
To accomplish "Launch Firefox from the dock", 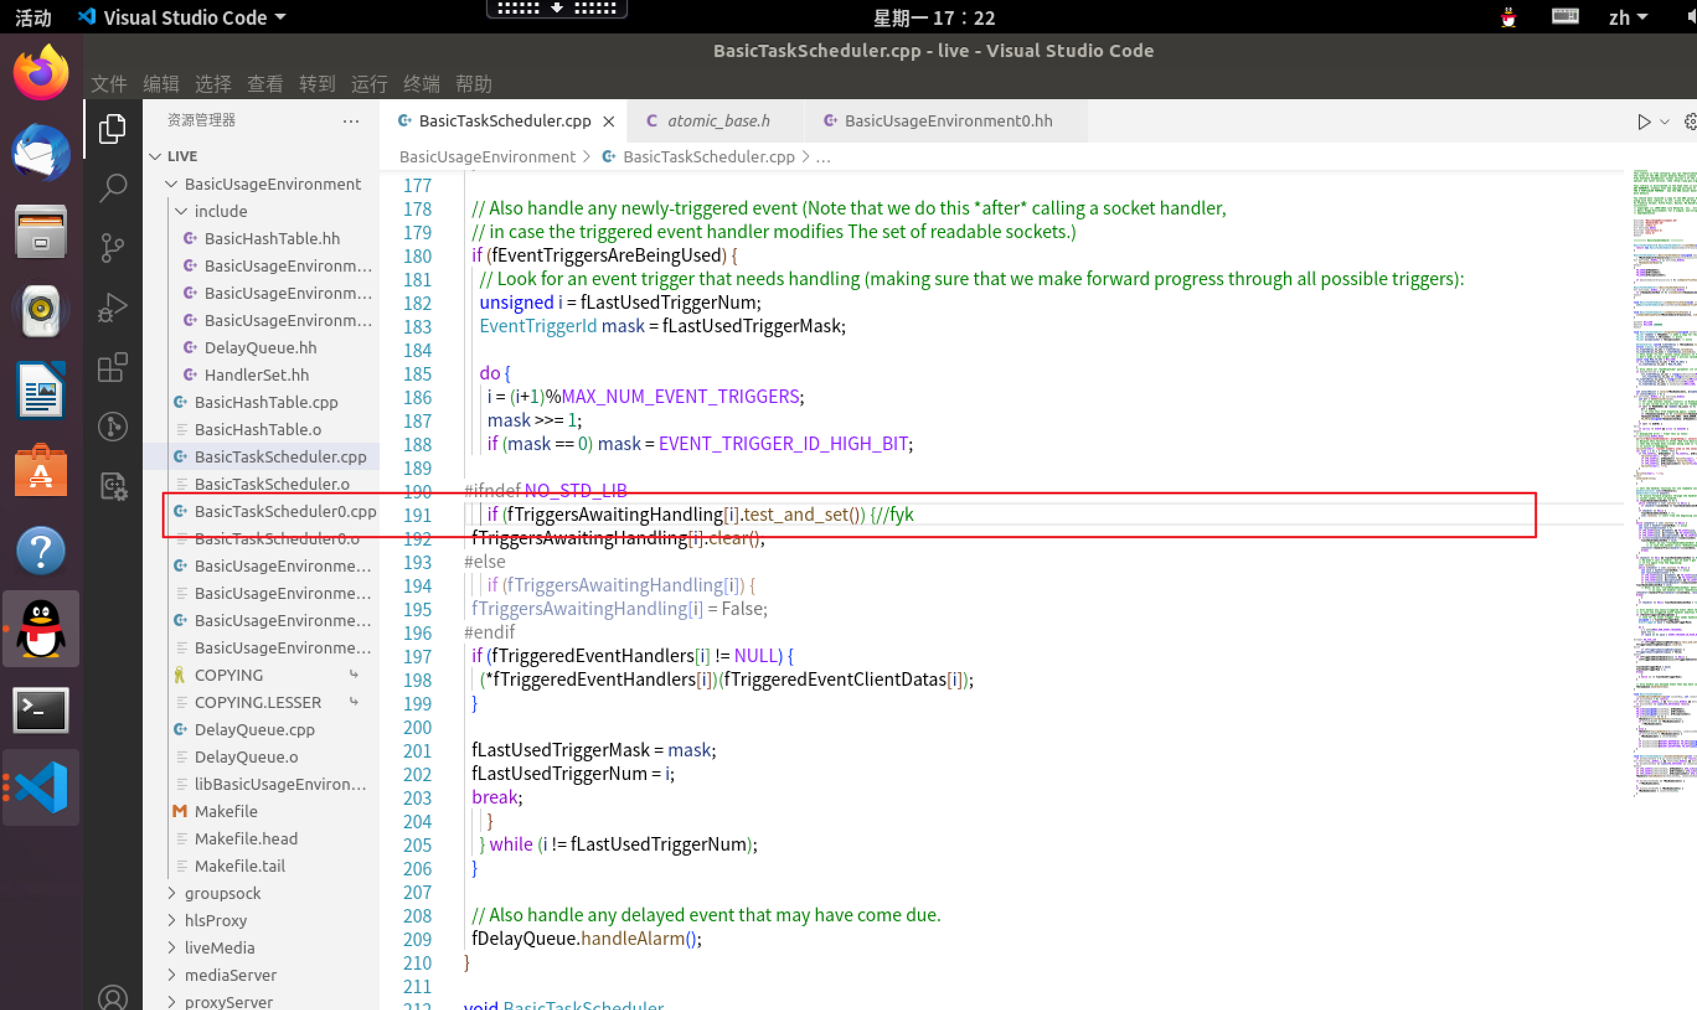I will pos(41,72).
